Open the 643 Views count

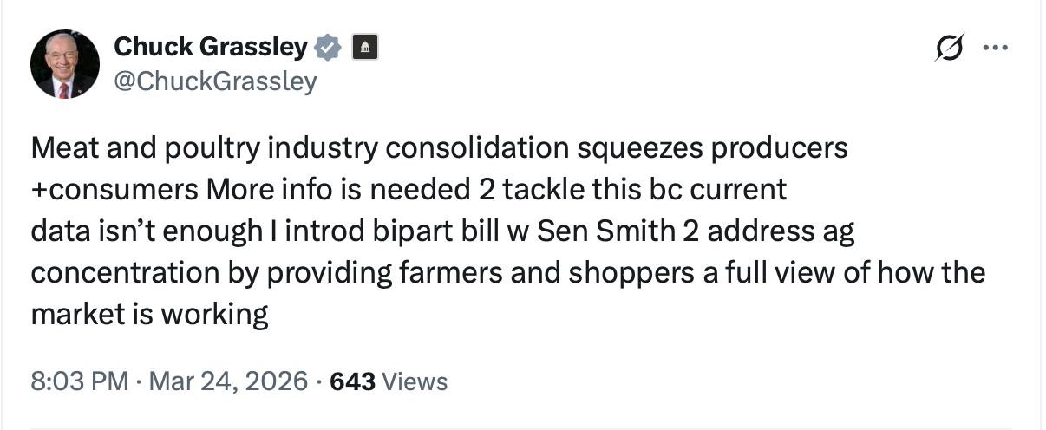click(352, 381)
